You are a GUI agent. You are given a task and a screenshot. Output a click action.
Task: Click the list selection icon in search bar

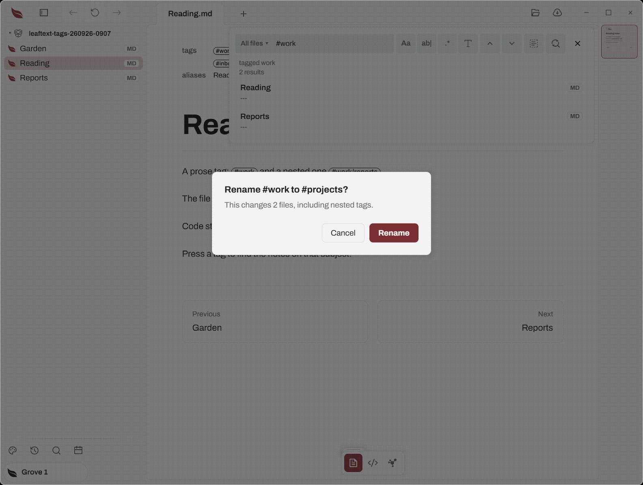[x=534, y=43]
